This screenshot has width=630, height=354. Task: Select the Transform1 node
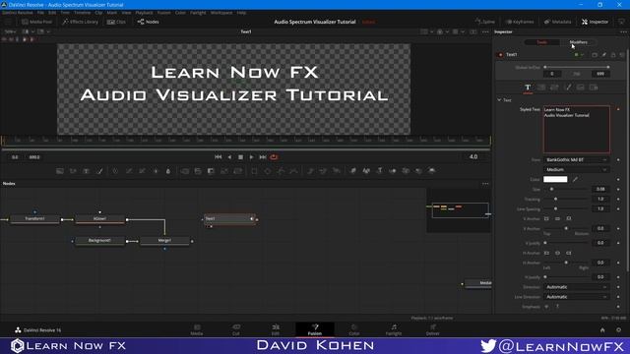(35, 218)
